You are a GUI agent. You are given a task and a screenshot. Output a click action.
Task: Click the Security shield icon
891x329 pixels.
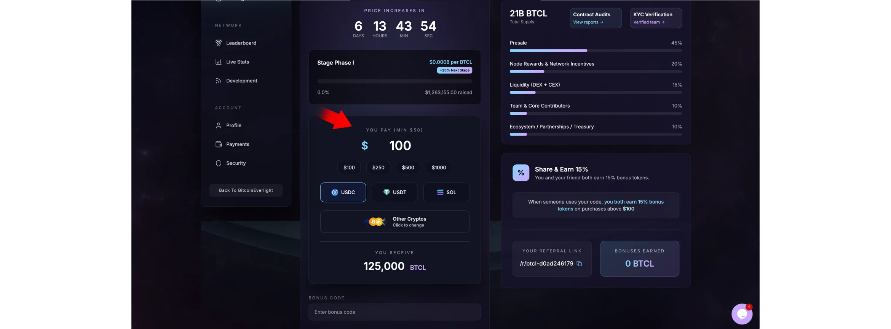(219, 163)
